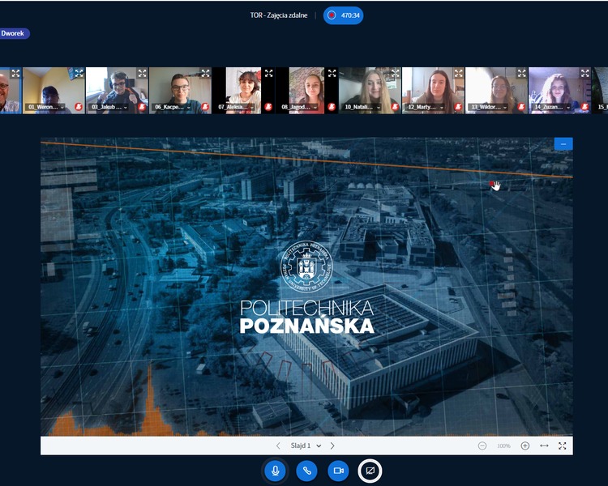
Task: Toggle the webcam sharing button
Action: click(339, 471)
